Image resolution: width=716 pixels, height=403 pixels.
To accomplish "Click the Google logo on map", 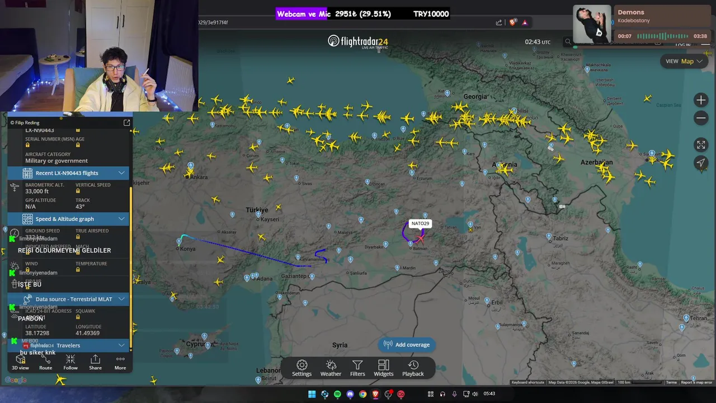I will pos(16,381).
